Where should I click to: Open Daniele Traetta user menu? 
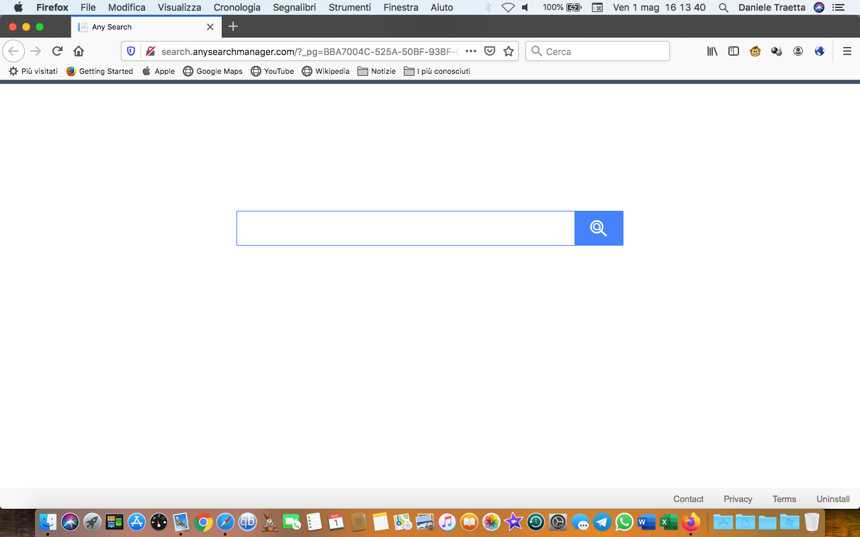tap(771, 7)
